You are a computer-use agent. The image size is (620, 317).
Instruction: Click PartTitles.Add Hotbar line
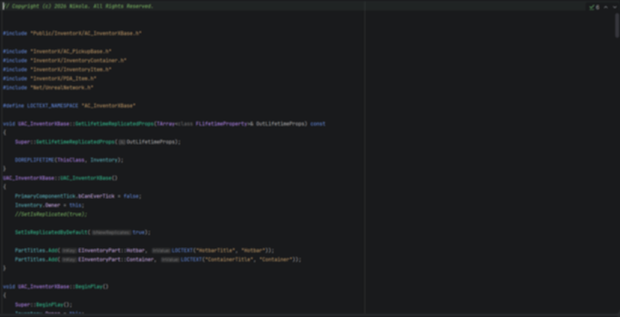[145, 251]
